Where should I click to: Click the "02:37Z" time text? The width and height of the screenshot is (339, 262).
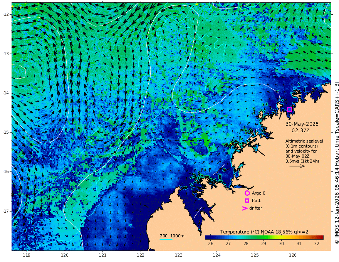(300, 131)
